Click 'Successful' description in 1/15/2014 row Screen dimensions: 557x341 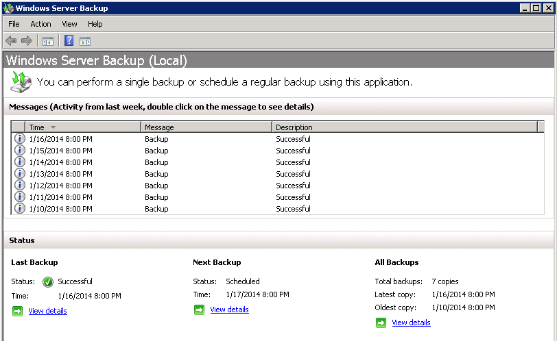pos(293,151)
